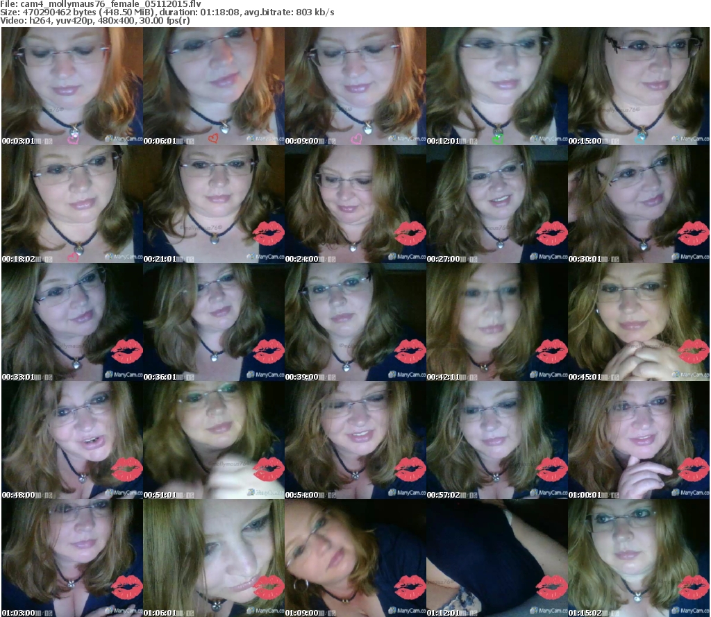Screen dimensions: 711x617
Task: Click the lips sticker in the 01:12:01 frame
Action: pos(551,587)
